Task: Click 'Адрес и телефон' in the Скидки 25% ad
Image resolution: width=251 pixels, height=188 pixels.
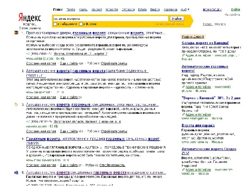Action: (198, 170)
